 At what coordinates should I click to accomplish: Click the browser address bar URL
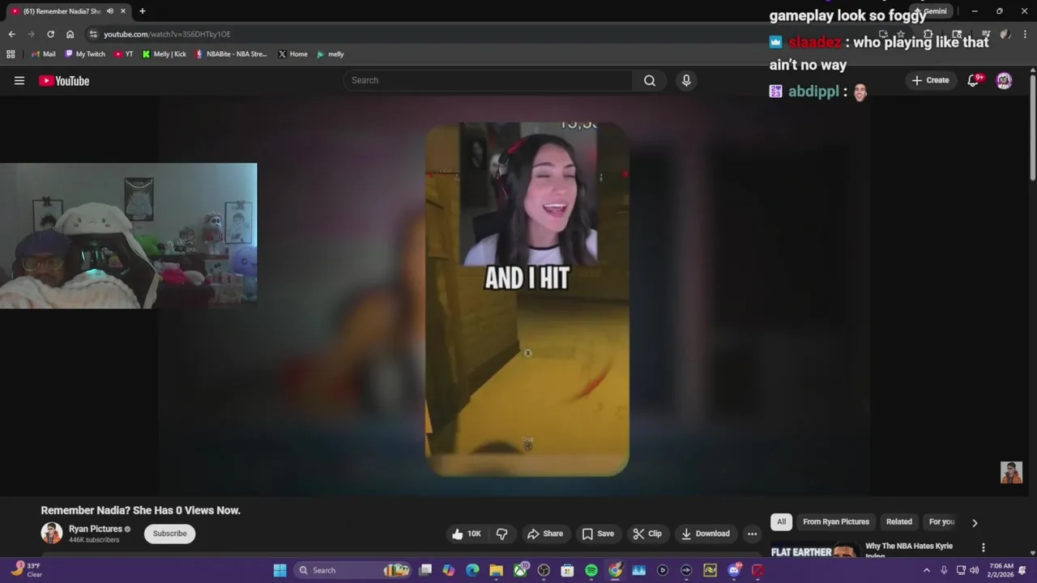pos(167,34)
